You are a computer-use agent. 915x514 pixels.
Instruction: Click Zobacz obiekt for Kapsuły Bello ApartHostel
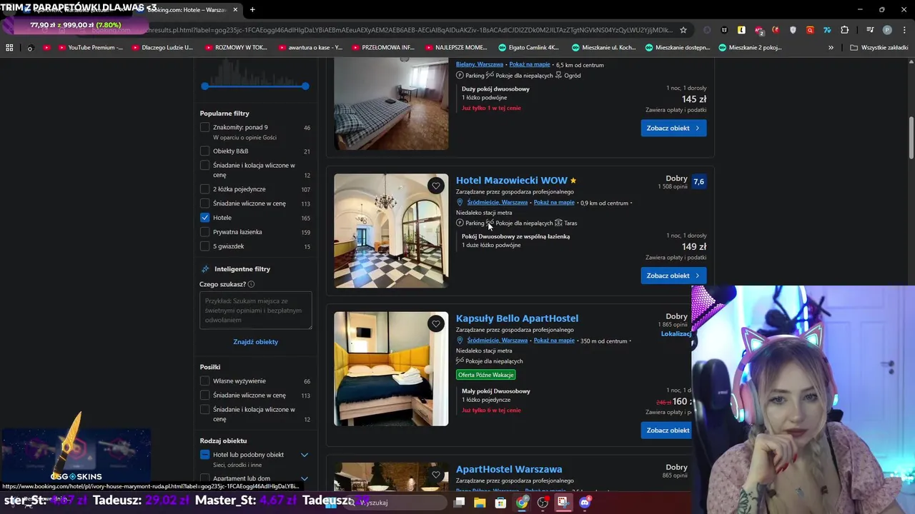(668, 430)
